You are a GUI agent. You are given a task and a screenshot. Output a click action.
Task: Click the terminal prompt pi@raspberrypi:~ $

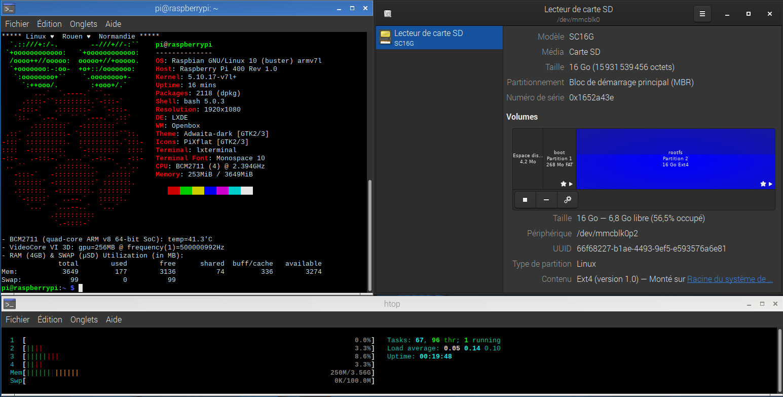point(38,288)
